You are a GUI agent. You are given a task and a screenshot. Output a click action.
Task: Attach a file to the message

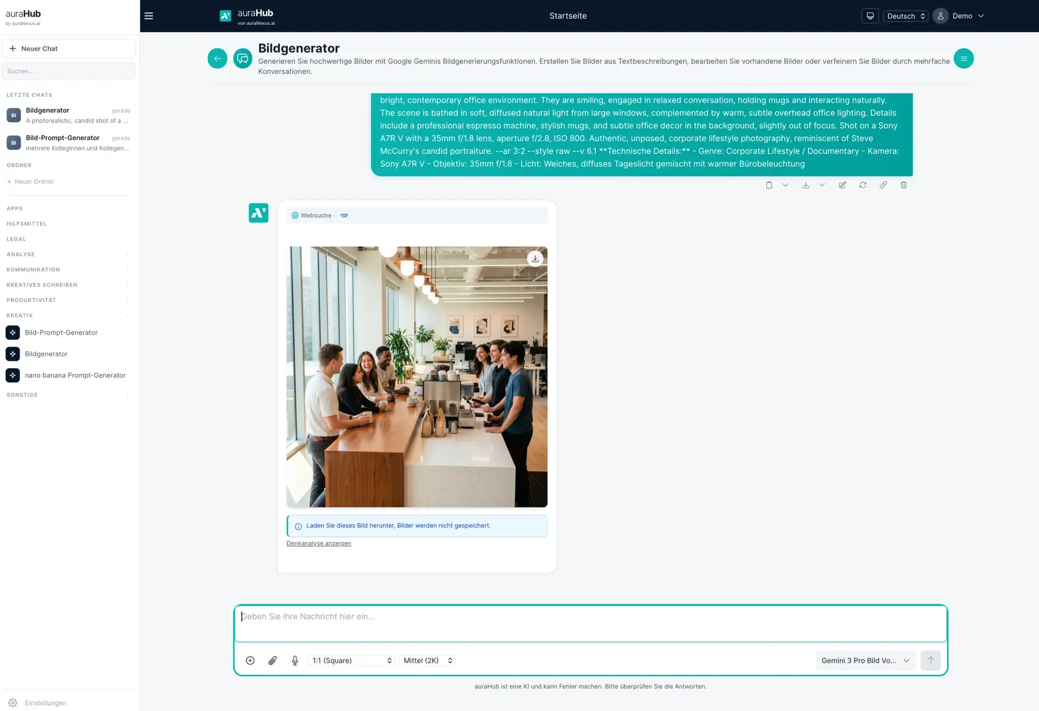click(x=273, y=660)
